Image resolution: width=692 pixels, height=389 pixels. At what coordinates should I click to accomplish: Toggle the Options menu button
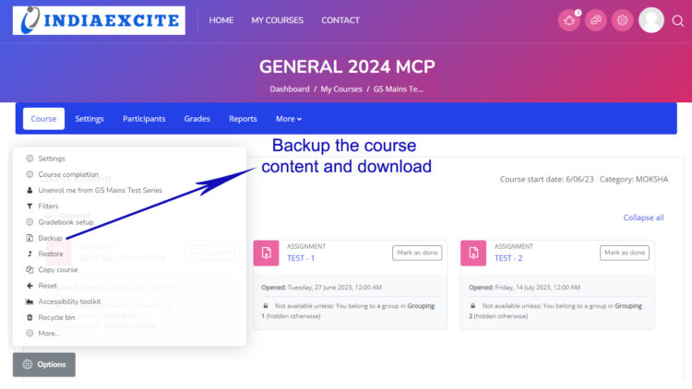[44, 364]
